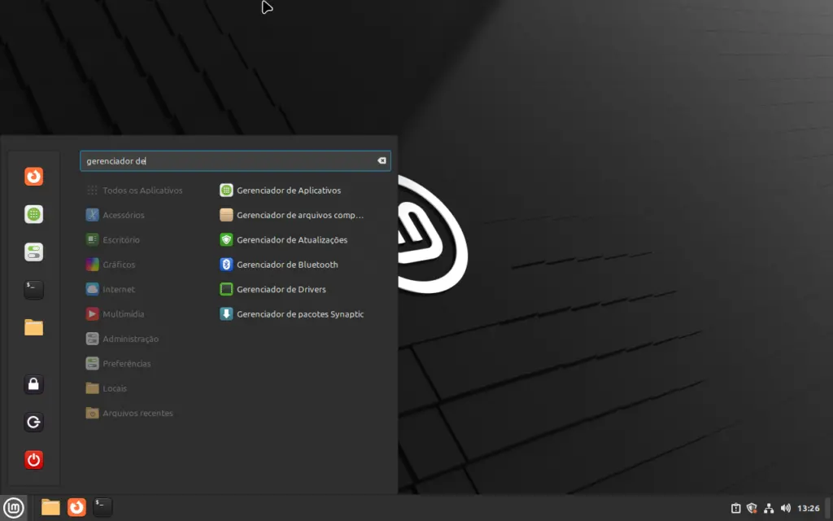This screenshot has width=833, height=521.
Task: Open System Settings from the sidebar
Action: [x=33, y=252]
